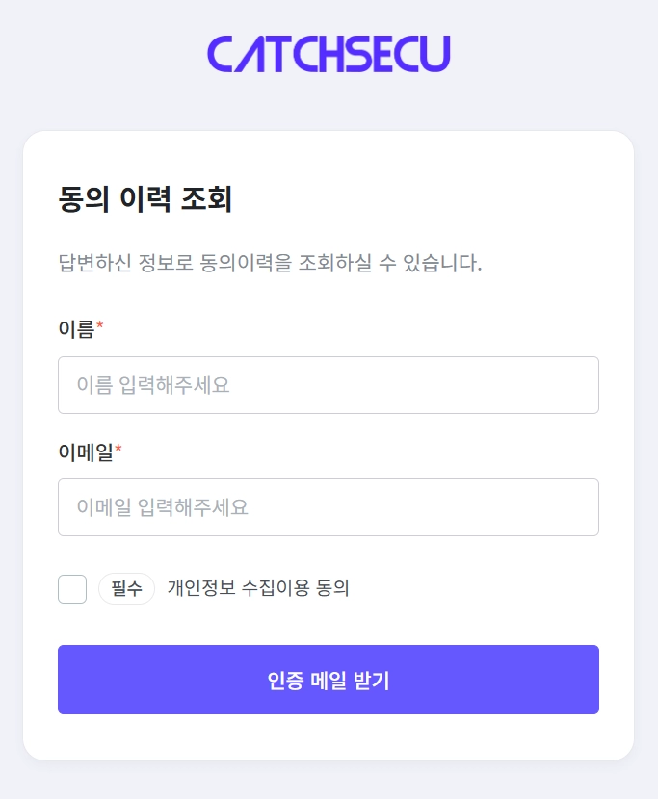The image size is (658, 799).
Task: Click the empty white card area beside the heading
Action: (434, 199)
